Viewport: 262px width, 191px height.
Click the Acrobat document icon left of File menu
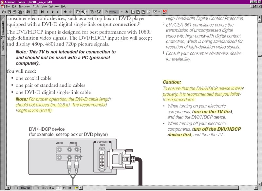tap(3, 6)
